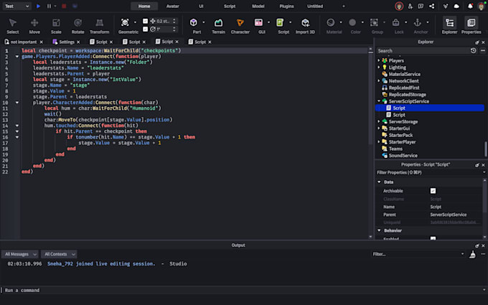Toggle the Properties panel button
Viewport: 488px width, 305px height.
coord(471,25)
